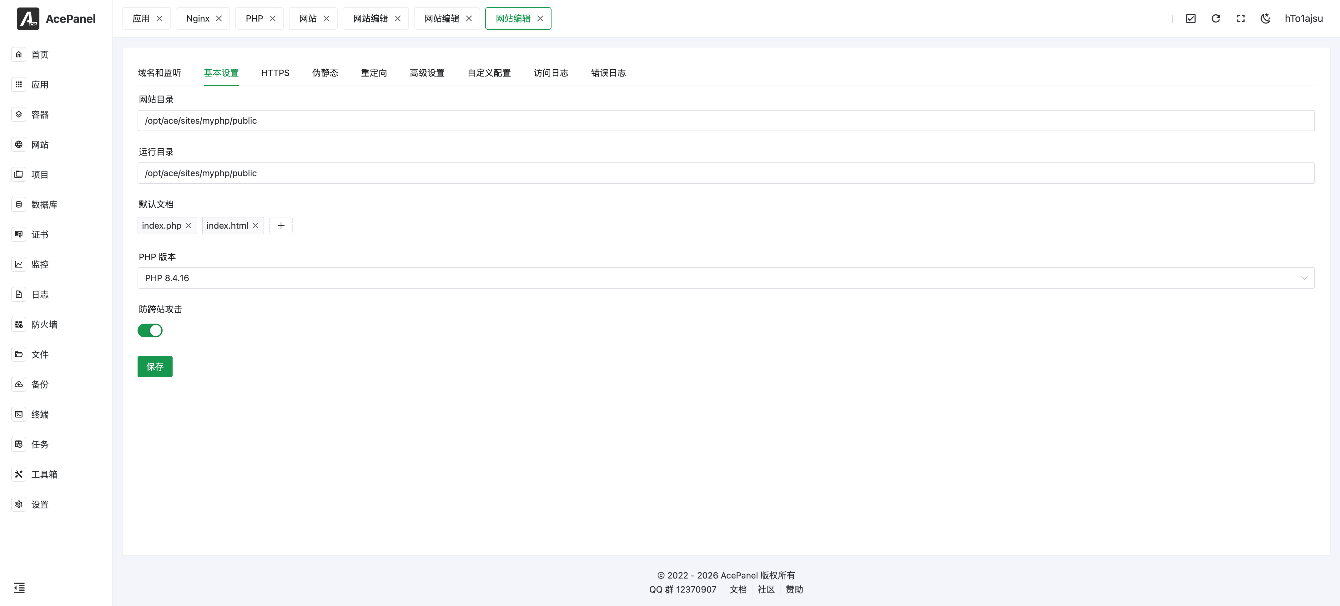Image resolution: width=1340 pixels, height=606 pixels.
Task: Open the toolbox icon in sidebar
Action: pyautogui.click(x=19, y=474)
